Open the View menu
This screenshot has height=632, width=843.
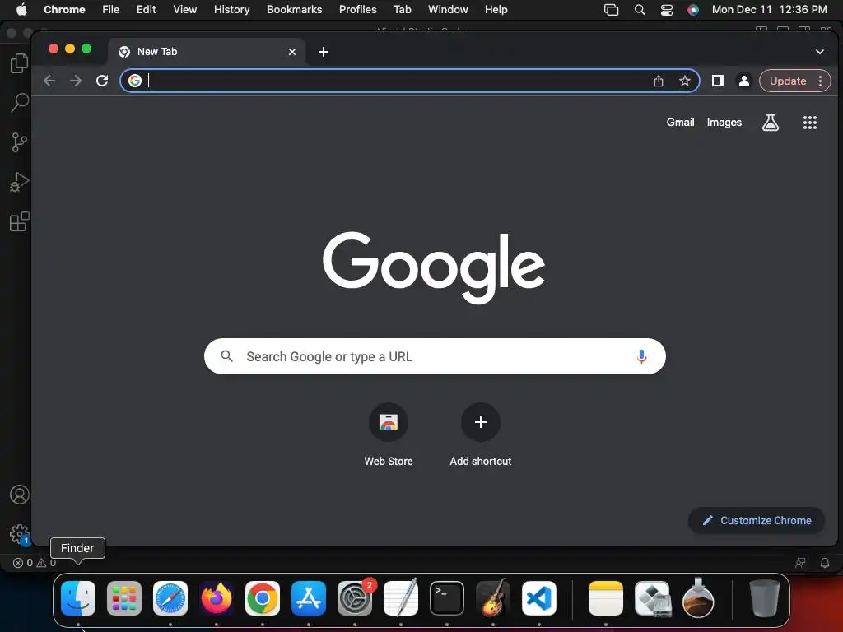coord(185,10)
